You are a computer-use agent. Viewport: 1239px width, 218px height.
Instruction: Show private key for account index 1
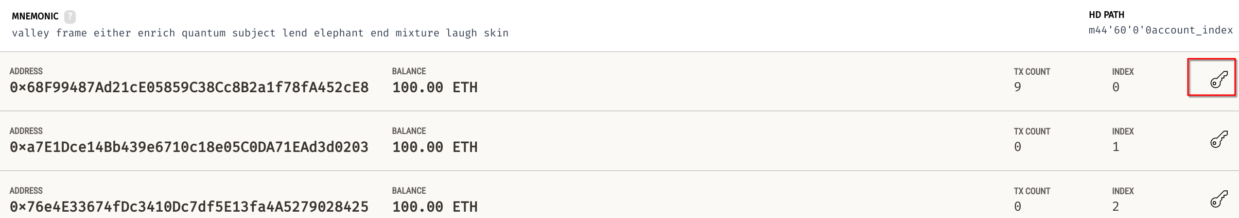click(1218, 139)
